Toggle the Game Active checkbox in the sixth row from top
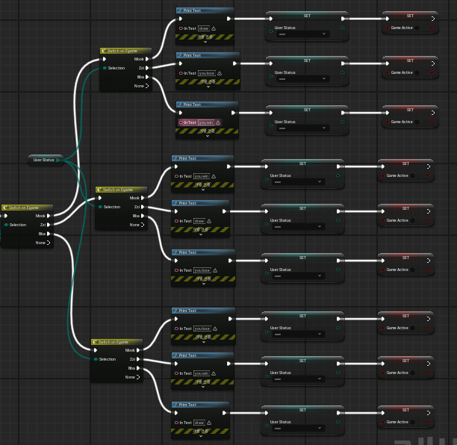This screenshot has width=457, height=445. 413,270
